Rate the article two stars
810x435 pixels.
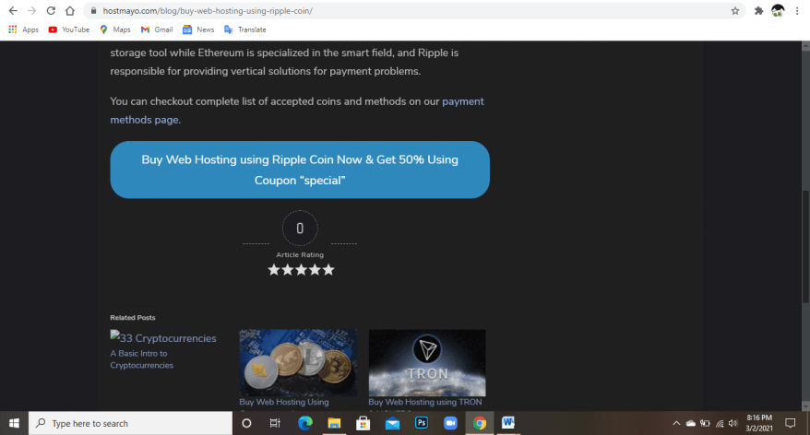point(288,270)
